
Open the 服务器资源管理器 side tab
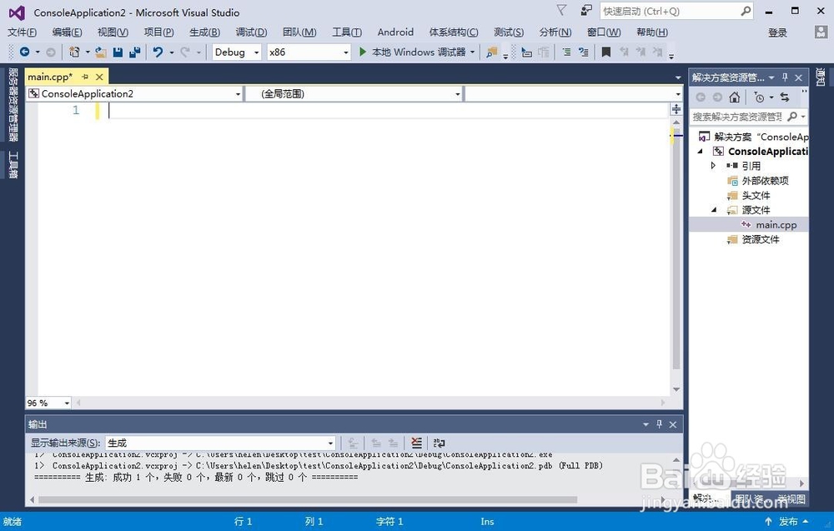(x=13, y=104)
